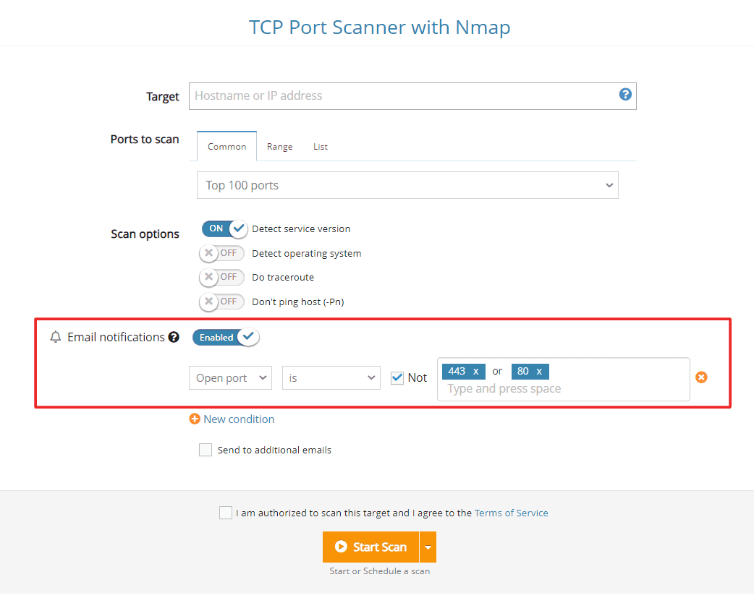This screenshot has height=598, width=754.
Task: Switch to the List tab
Action: point(321,146)
